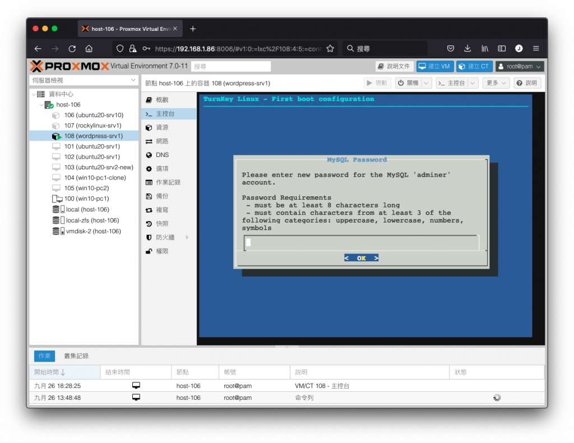Open the 網路 network section
Image resolution: width=574 pixels, height=443 pixels.
(x=169, y=141)
